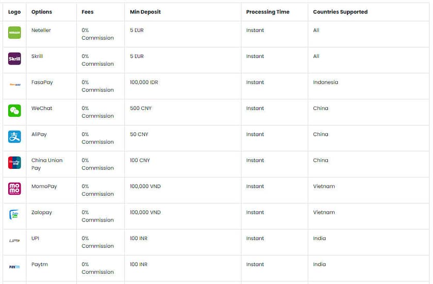The height and width of the screenshot is (284, 433).
Task: Click the Fees column header
Action: (89, 12)
